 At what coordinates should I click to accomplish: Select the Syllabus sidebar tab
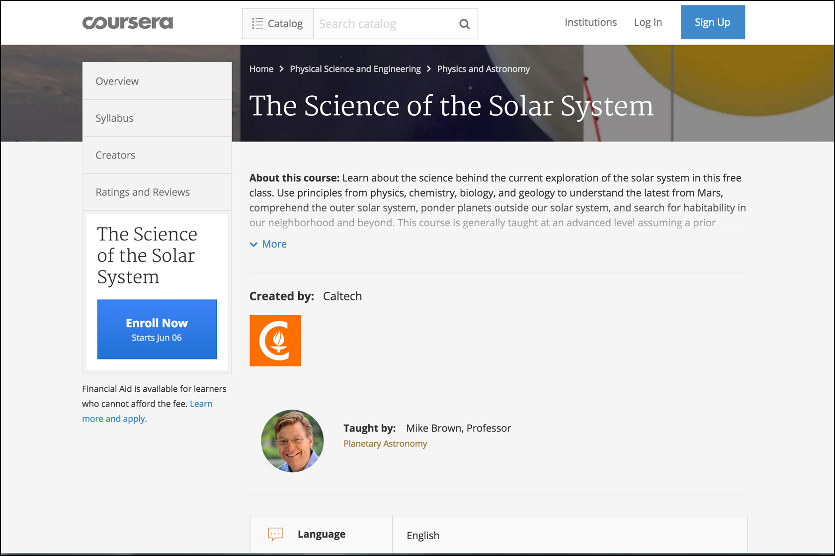tap(157, 118)
